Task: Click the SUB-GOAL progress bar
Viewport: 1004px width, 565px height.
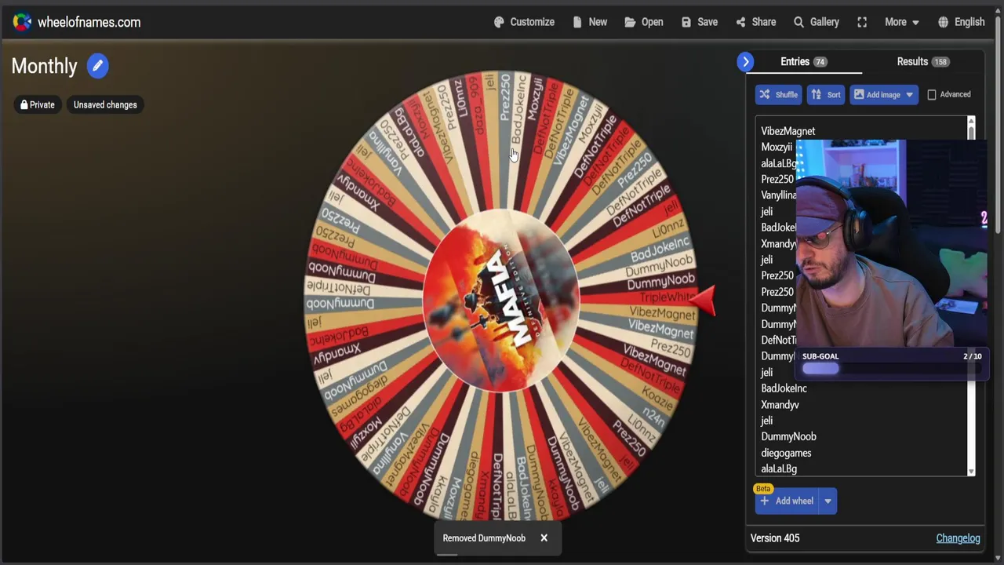Action: (x=892, y=369)
